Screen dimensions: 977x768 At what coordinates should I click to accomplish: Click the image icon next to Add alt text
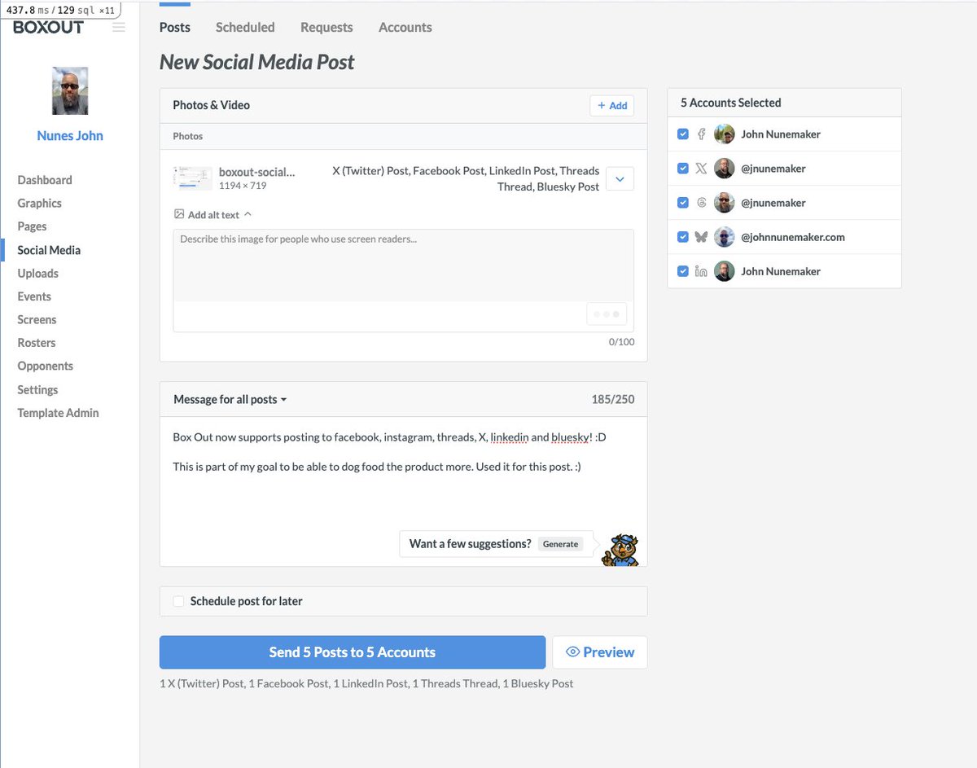179,214
